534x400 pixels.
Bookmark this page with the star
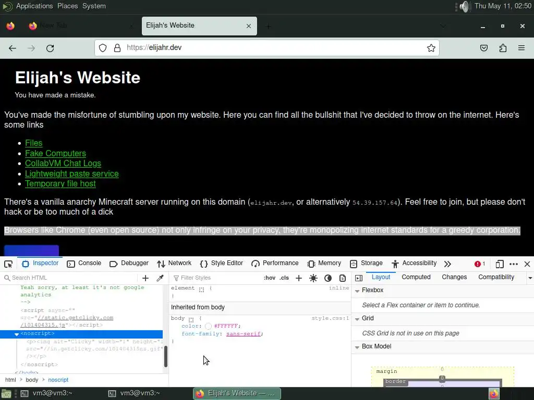coord(431,48)
